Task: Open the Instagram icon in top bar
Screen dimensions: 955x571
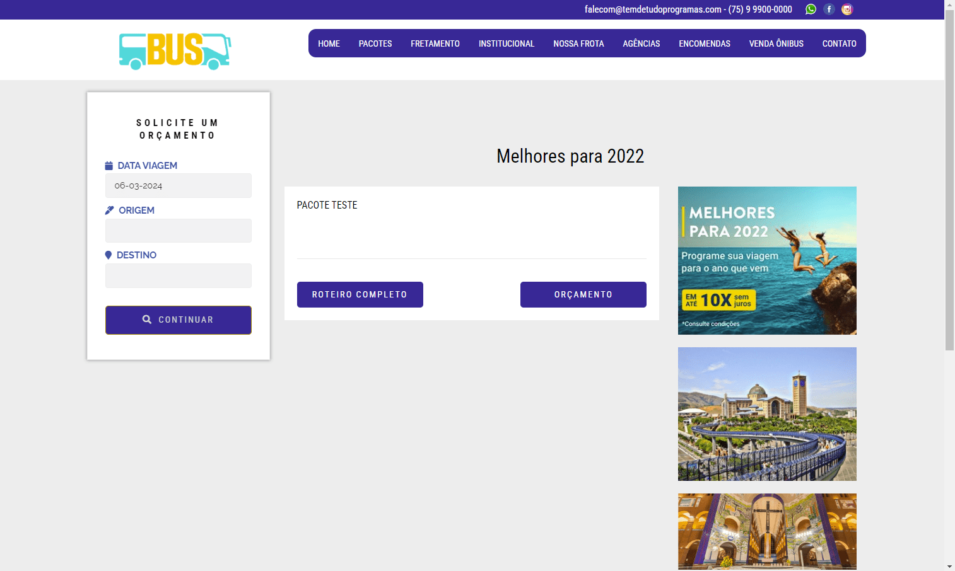Action: 847,9
